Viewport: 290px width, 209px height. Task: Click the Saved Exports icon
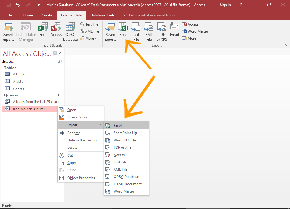coord(110,30)
